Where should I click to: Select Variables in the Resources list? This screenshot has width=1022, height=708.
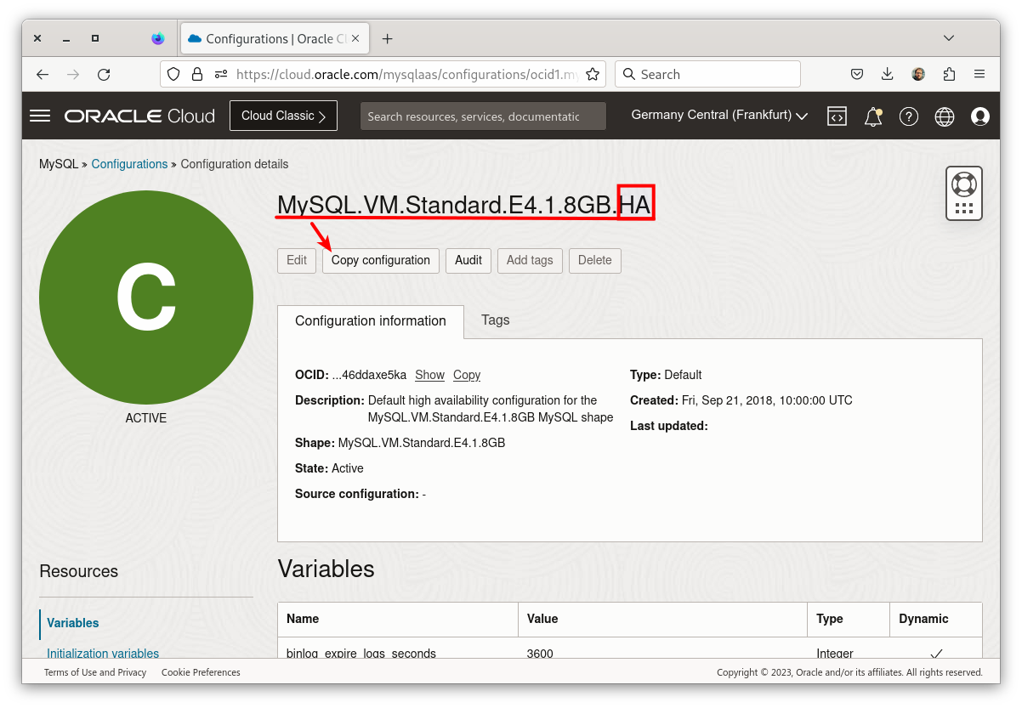(73, 623)
